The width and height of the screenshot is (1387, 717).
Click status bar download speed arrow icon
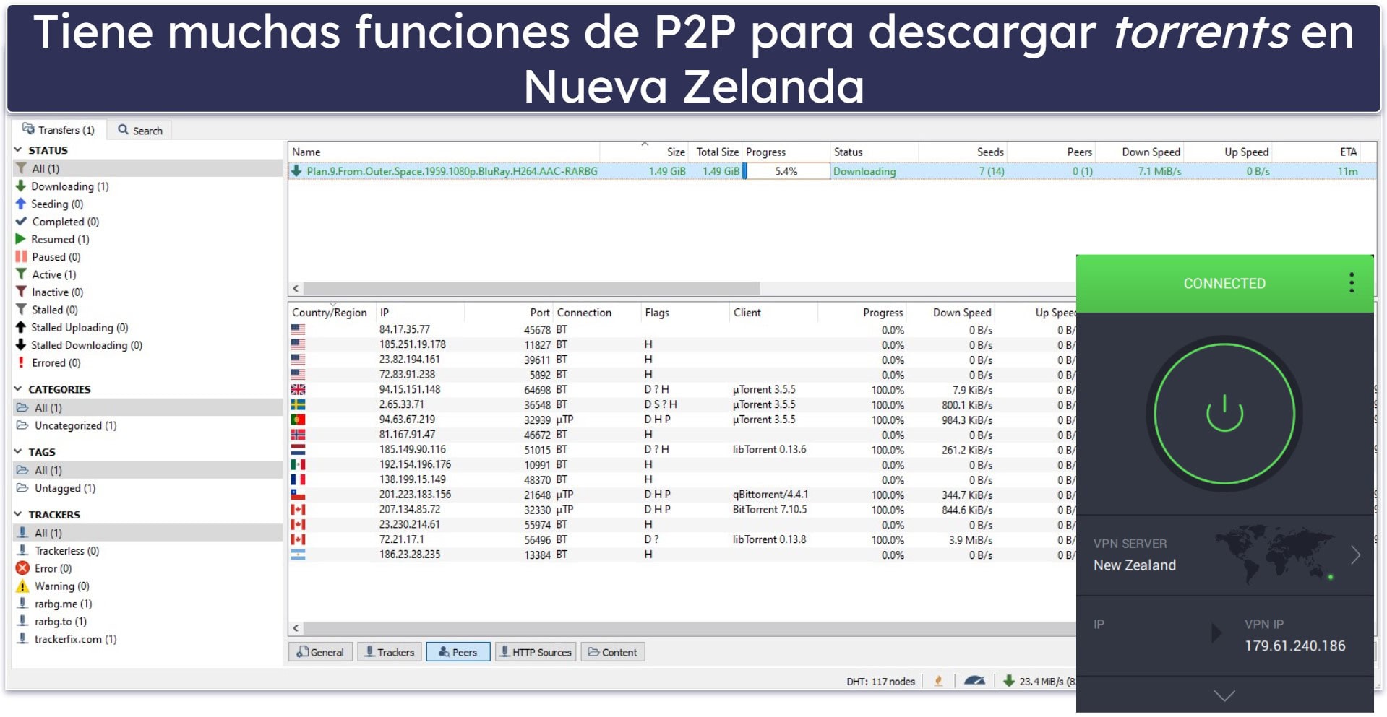(x=1008, y=681)
